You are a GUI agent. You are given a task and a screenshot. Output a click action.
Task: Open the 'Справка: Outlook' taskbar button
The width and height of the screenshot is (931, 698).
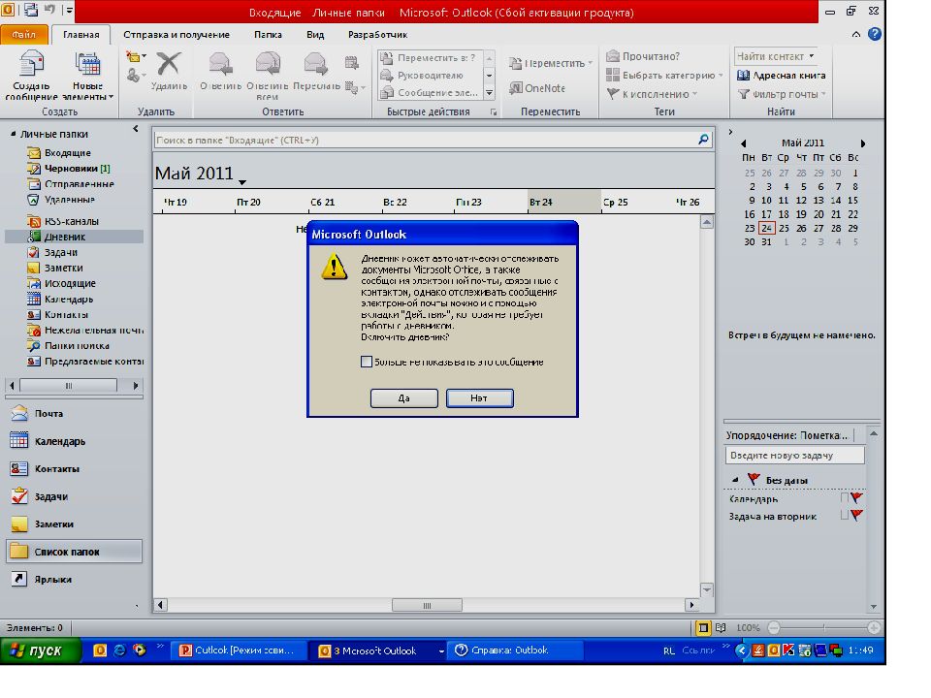(515, 650)
